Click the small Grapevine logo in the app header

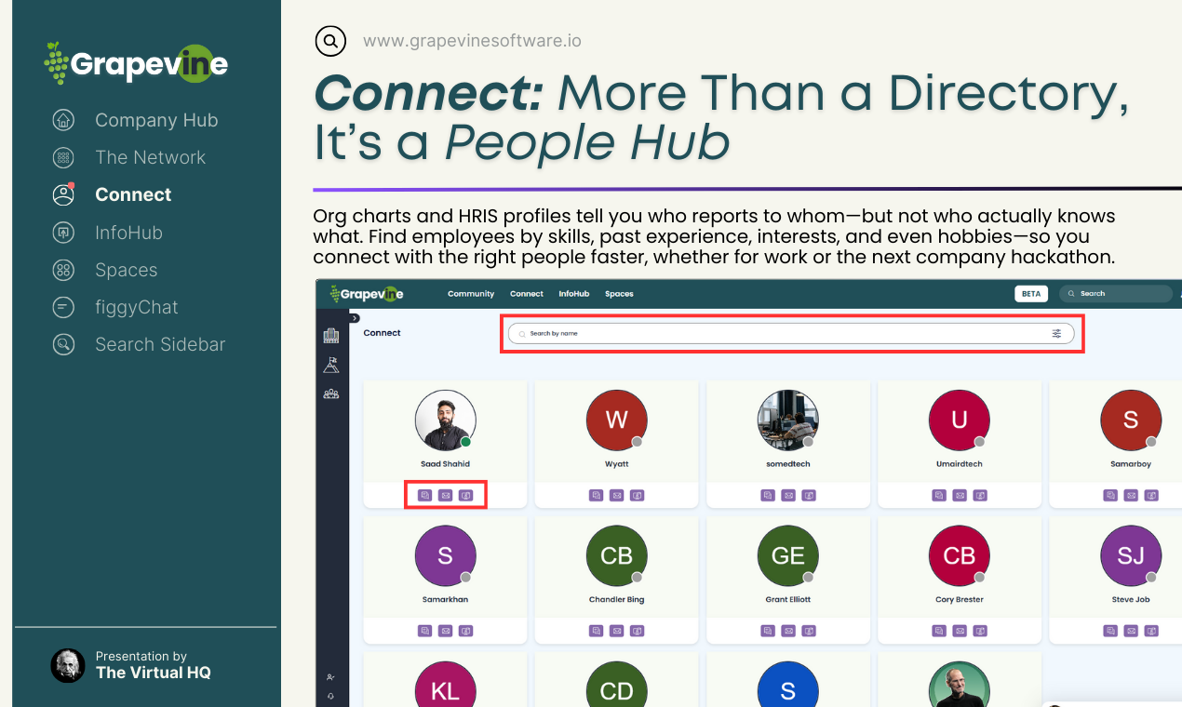(367, 294)
